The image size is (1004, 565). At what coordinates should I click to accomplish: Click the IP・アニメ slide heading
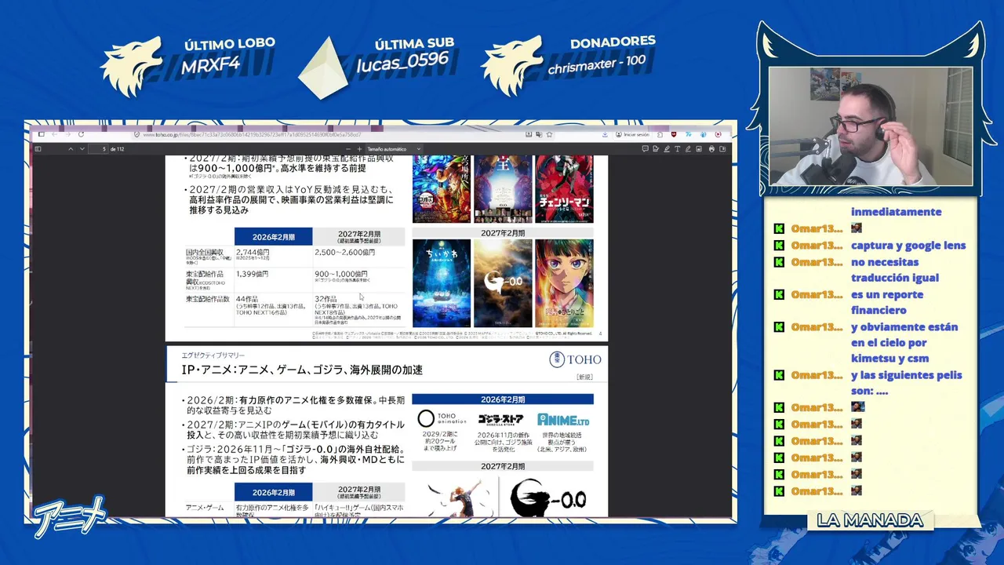(302, 370)
